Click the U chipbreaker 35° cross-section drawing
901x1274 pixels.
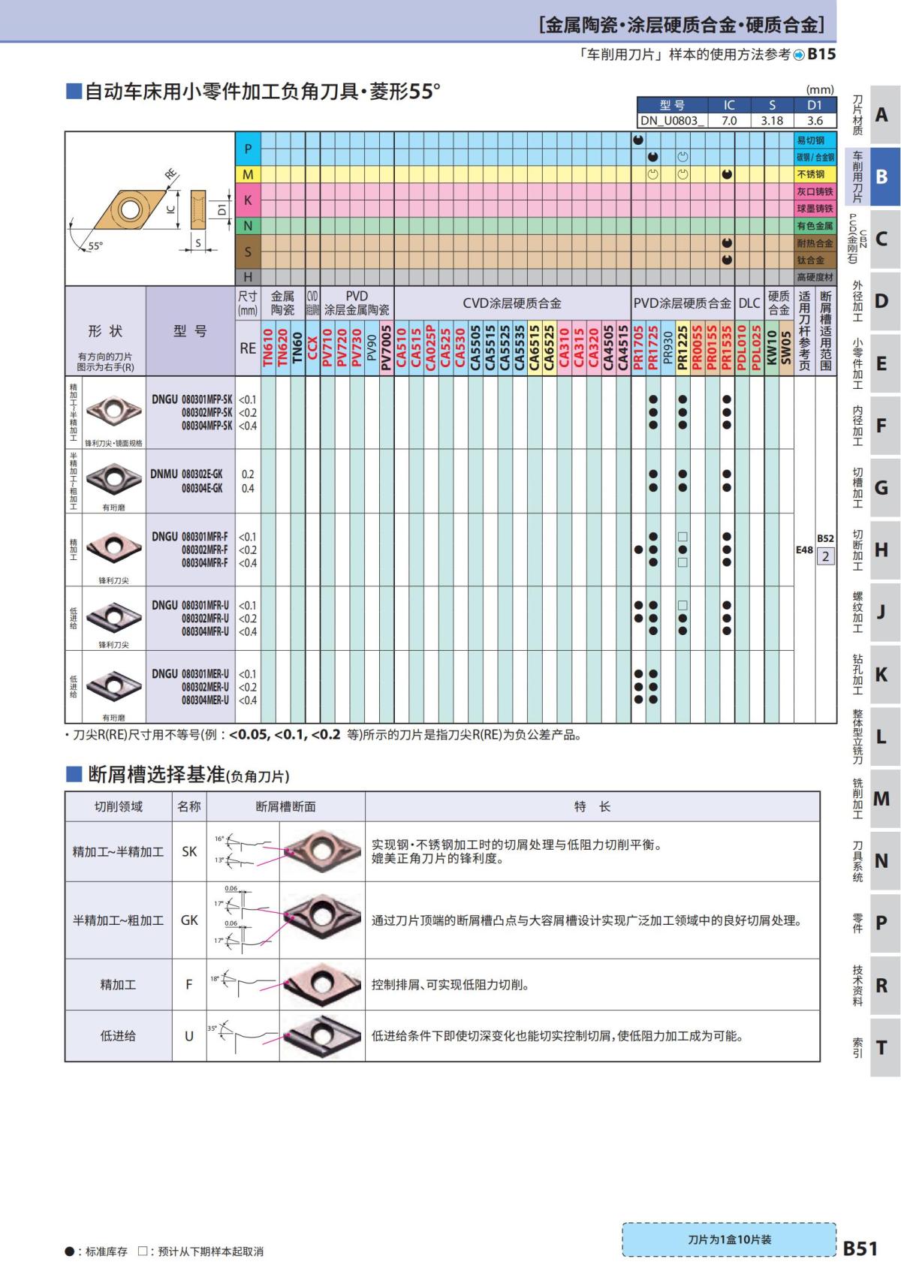point(243,1036)
